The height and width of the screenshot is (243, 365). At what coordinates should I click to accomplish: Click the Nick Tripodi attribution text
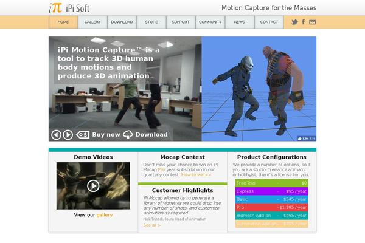175,219
